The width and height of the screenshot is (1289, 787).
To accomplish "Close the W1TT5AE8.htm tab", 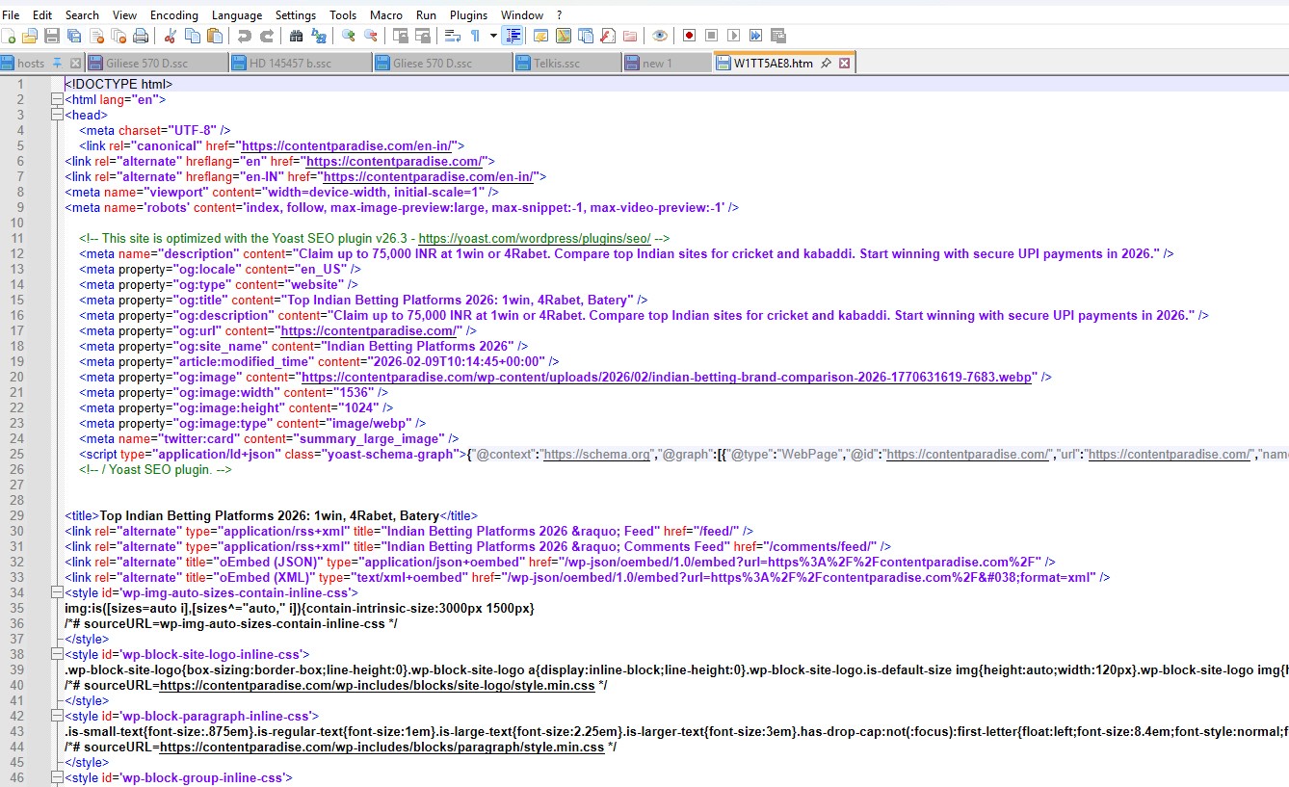I will (845, 63).
